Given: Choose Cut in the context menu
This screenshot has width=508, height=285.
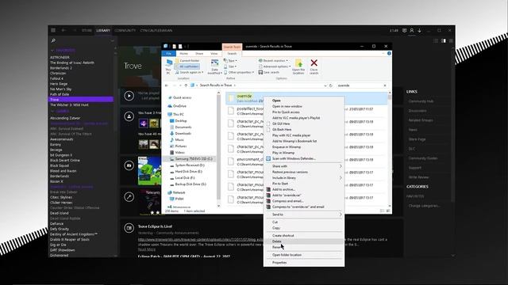Looking at the screenshot, I should 304,222.
